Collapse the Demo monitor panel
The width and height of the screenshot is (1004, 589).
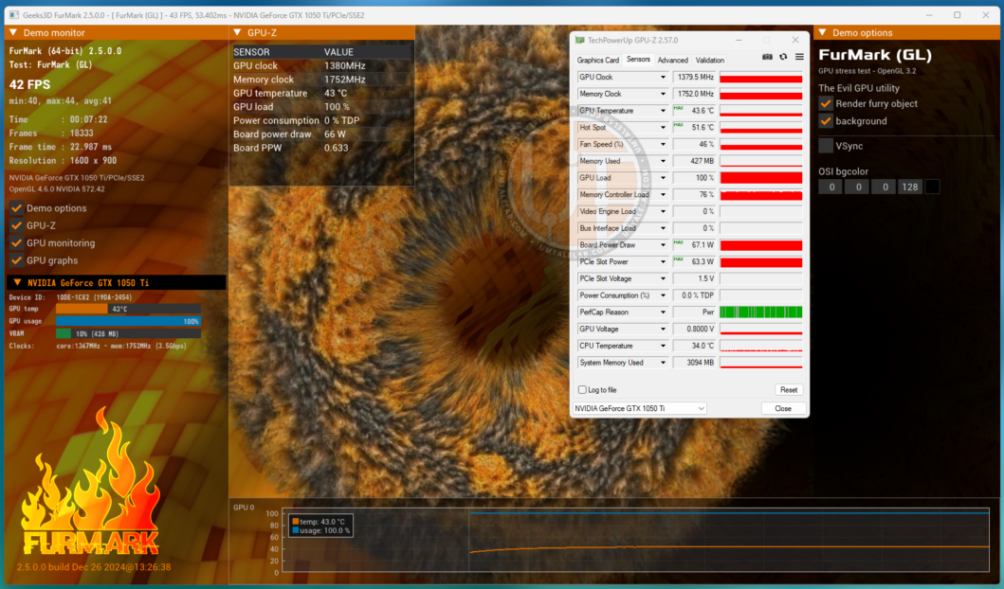[x=13, y=32]
